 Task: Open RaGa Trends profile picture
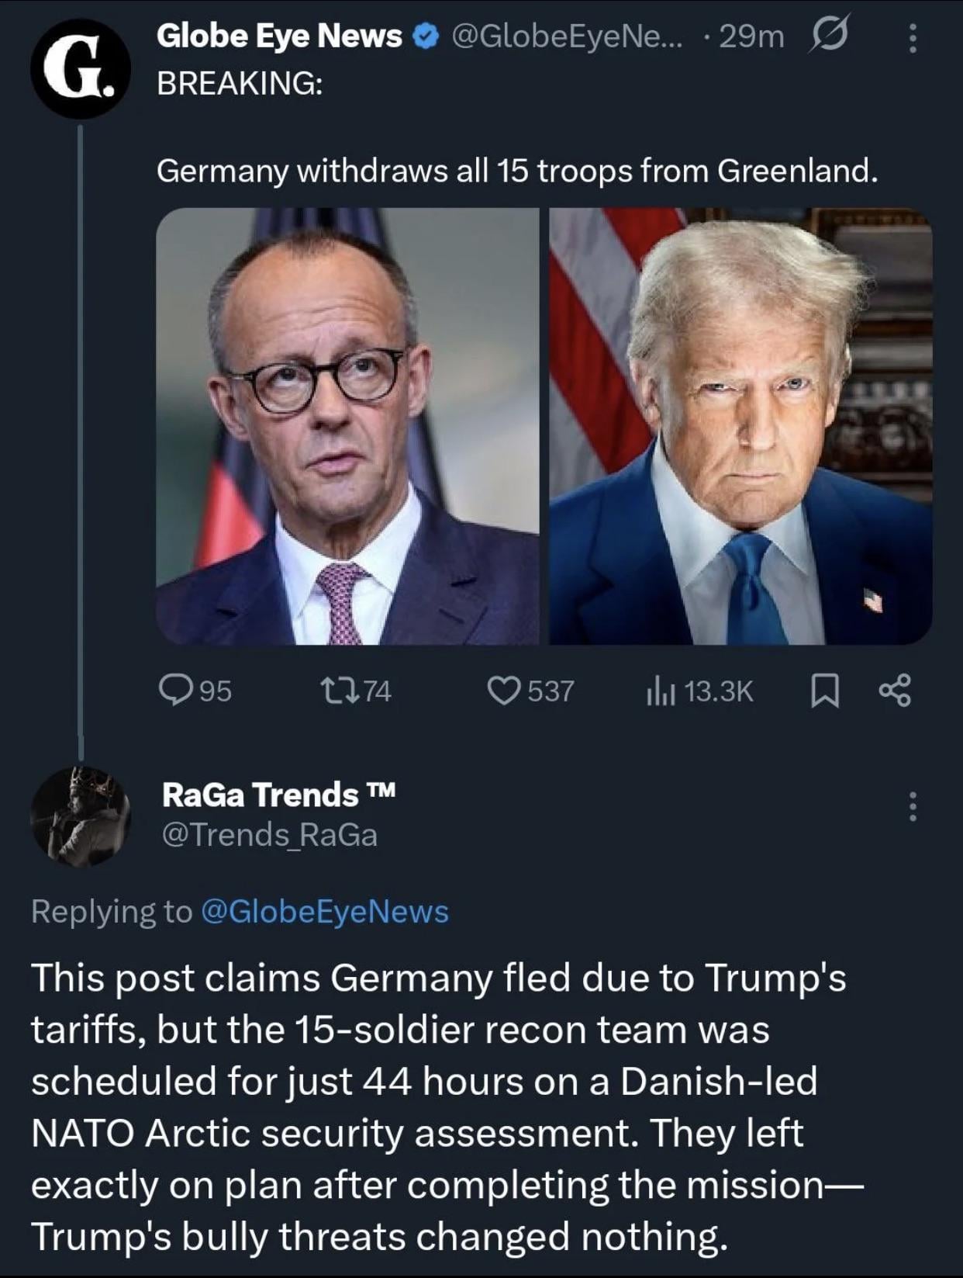(x=80, y=816)
